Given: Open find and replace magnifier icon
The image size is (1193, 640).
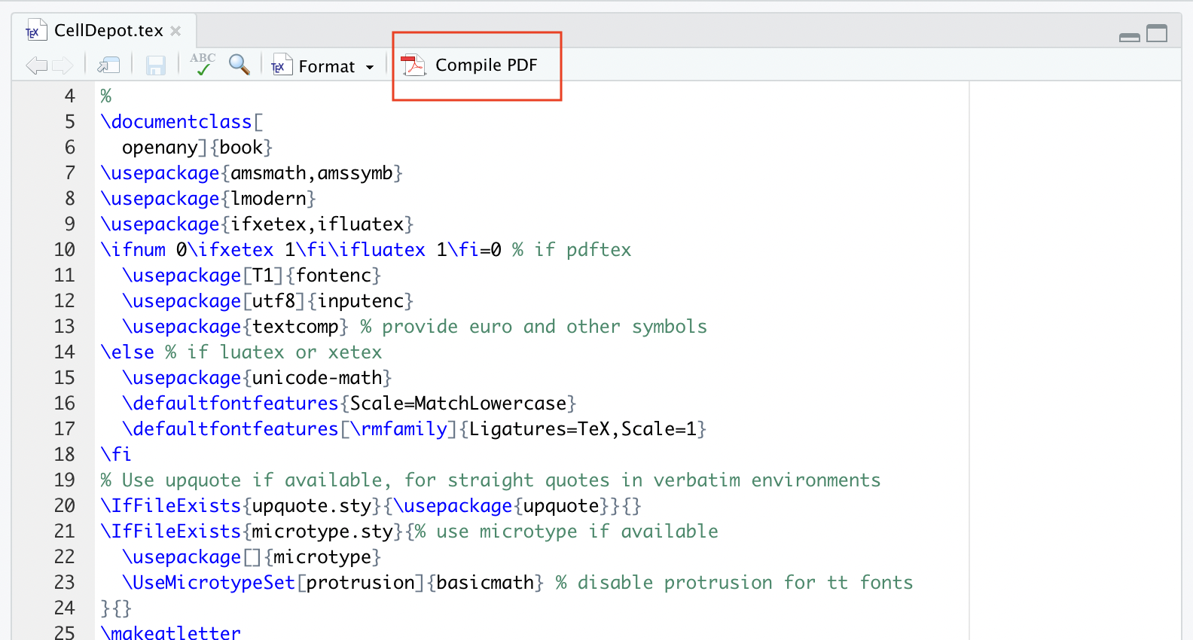Looking at the screenshot, I should click(240, 65).
